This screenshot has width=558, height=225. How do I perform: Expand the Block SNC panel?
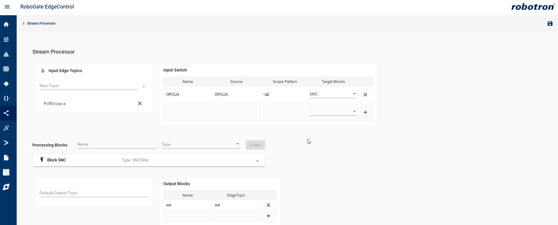coord(257,161)
